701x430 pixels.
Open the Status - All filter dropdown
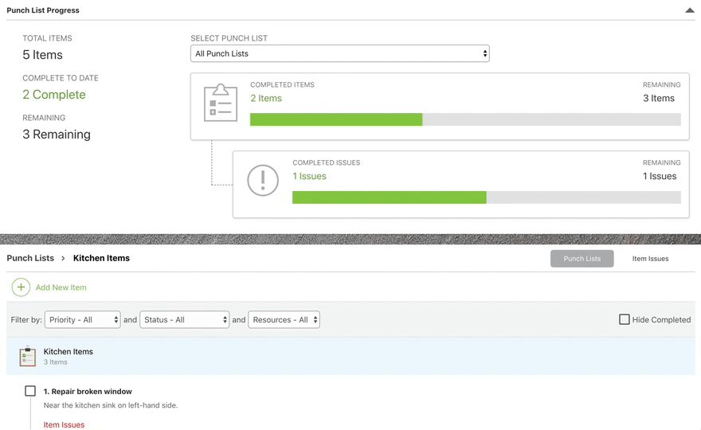[x=184, y=319]
